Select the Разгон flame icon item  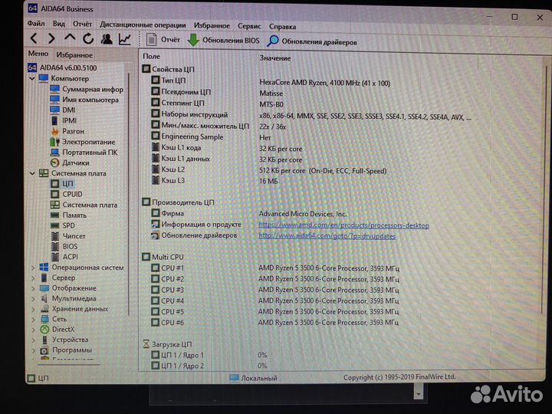[67, 131]
